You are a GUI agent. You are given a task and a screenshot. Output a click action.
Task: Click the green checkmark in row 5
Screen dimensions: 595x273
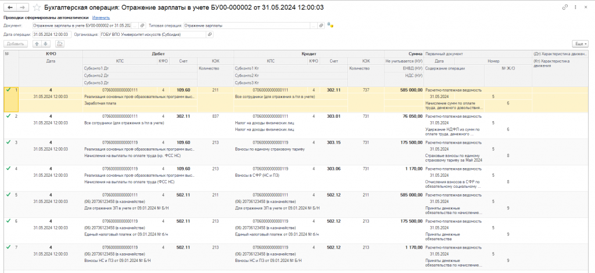pos(8,194)
